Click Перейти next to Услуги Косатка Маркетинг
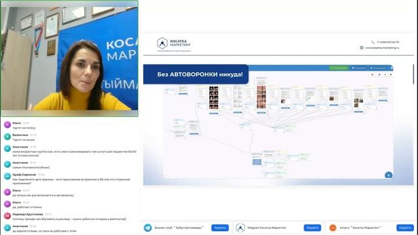This screenshot has height=235, width=418. click(x=405, y=228)
